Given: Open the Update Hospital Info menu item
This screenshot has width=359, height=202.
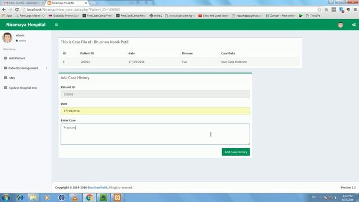Looking at the screenshot, I should click(23, 88).
